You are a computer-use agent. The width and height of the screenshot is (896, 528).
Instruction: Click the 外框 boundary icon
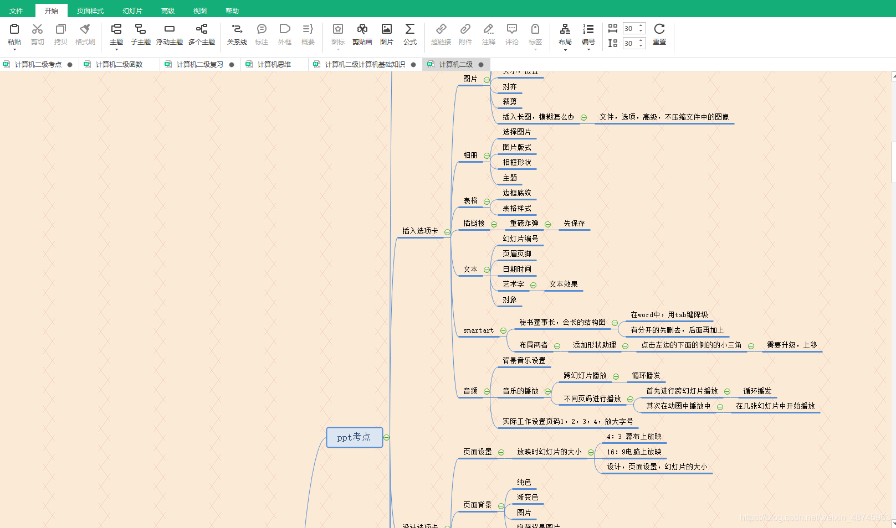pos(285,29)
